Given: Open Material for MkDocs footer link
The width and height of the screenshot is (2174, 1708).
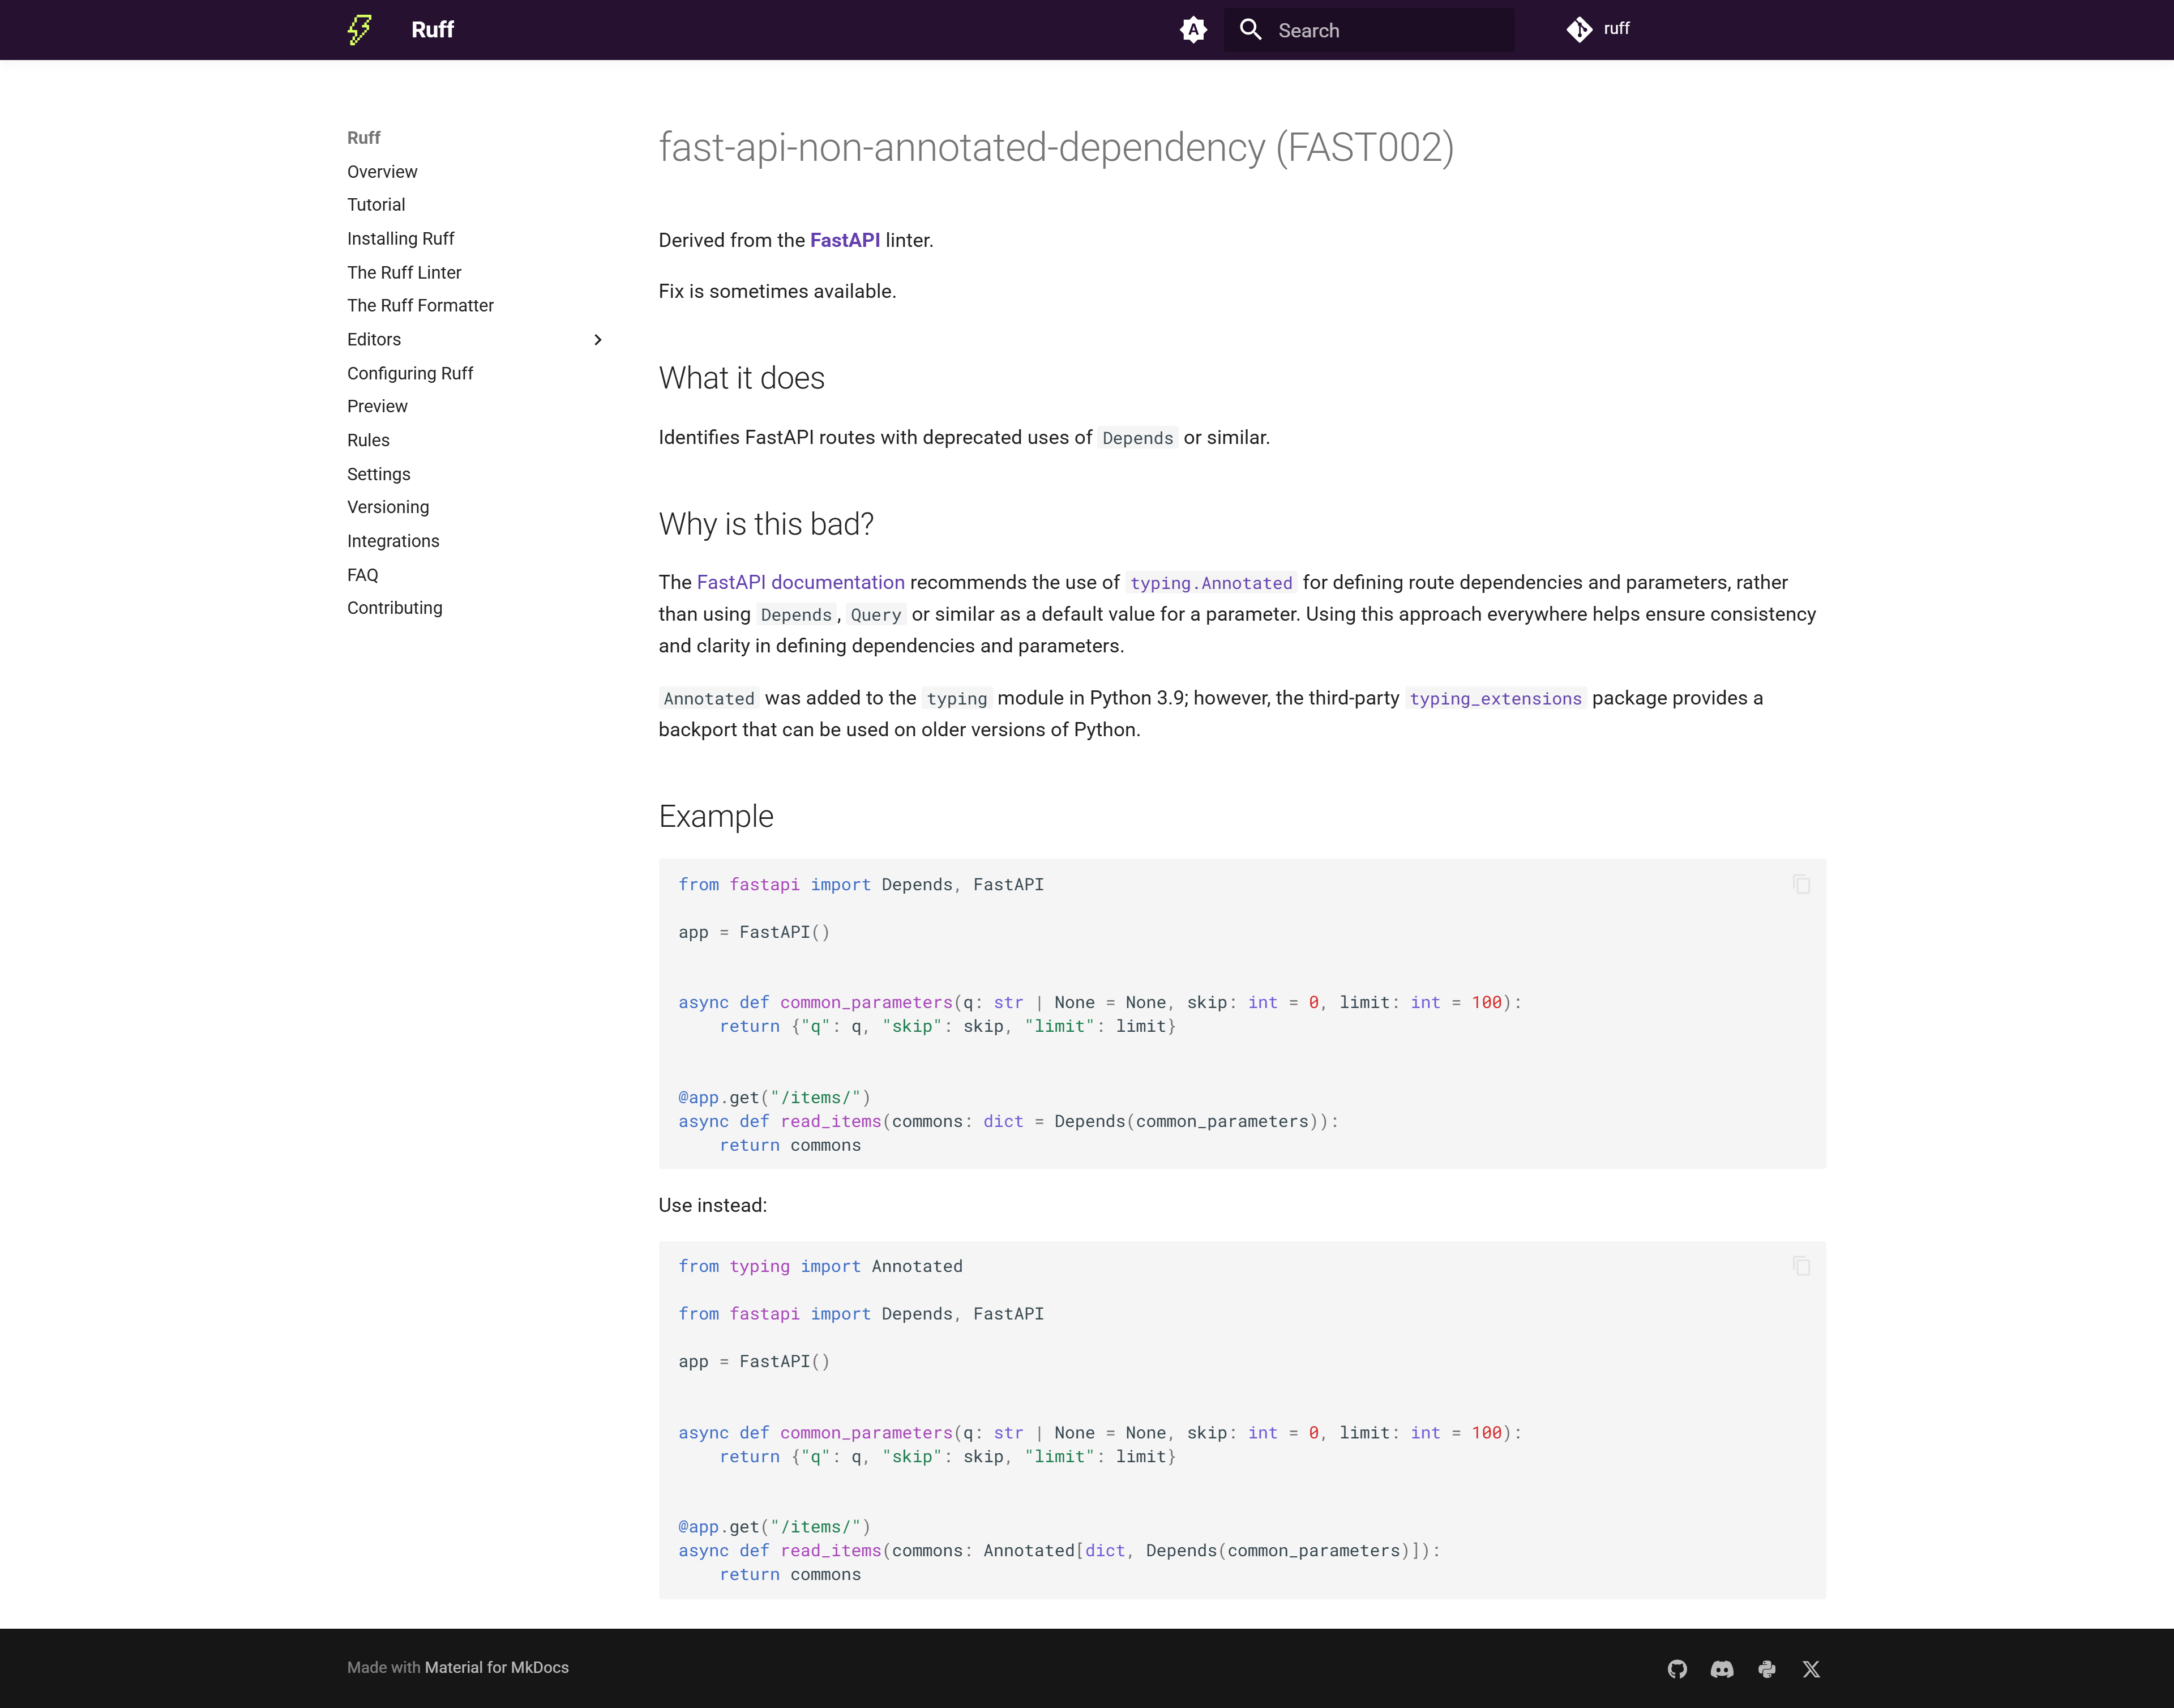Looking at the screenshot, I should tap(496, 1667).
